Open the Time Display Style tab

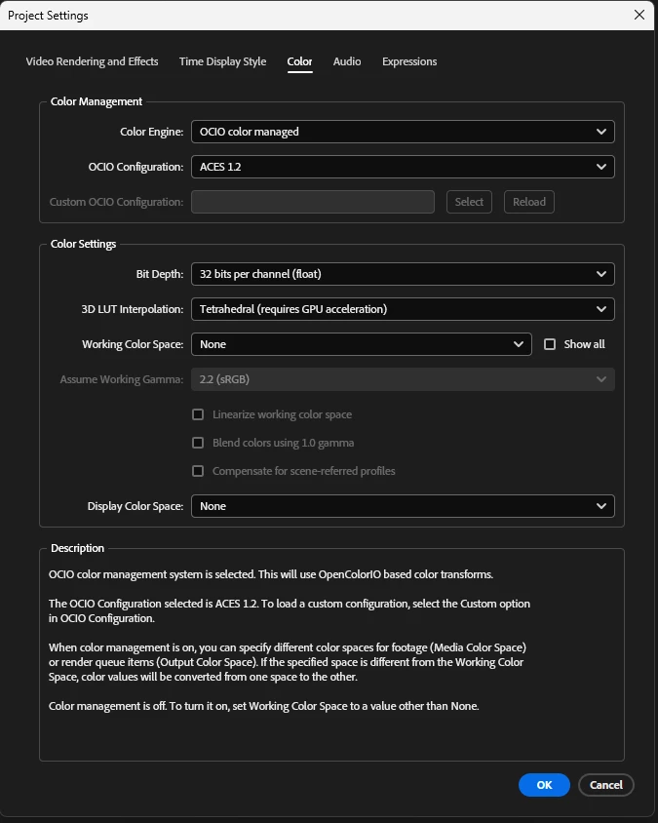(222, 61)
